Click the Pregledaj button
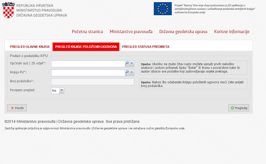The width and height of the screenshot is (266, 164). click(239, 108)
